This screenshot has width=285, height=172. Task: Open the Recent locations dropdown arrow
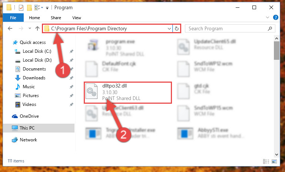pyautogui.click(x=30, y=28)
